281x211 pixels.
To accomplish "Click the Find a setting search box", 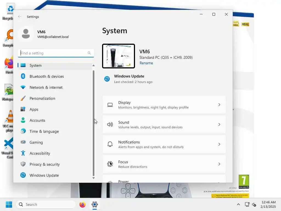I will pos(56,53).
